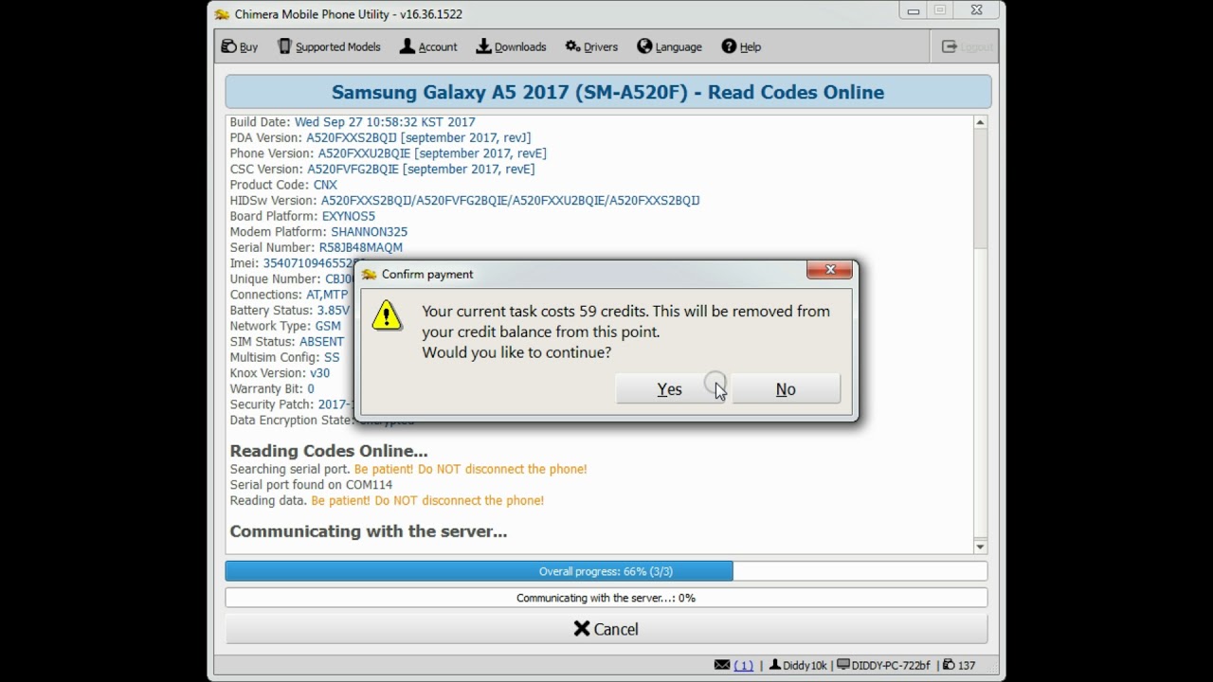The width and height of the screenshot is (1213, 682).
Task: Click the Diddy10k username in status bar
Action: pos(805,665)
